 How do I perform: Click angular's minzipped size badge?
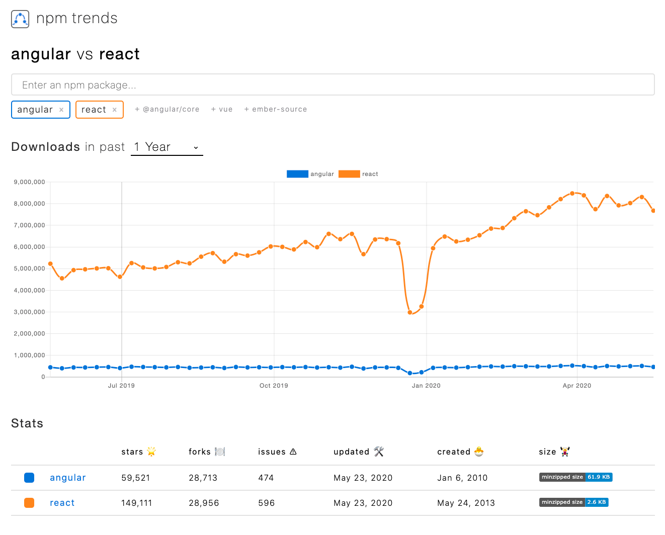(575, 477)
